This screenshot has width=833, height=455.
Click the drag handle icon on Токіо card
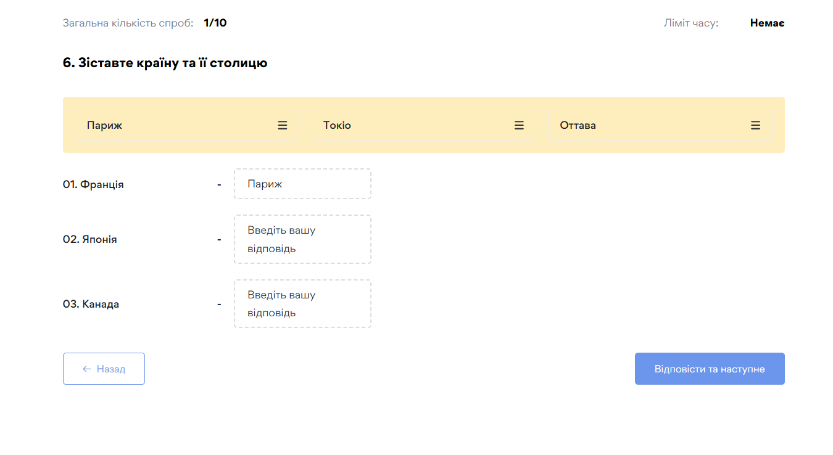[519, 125]
